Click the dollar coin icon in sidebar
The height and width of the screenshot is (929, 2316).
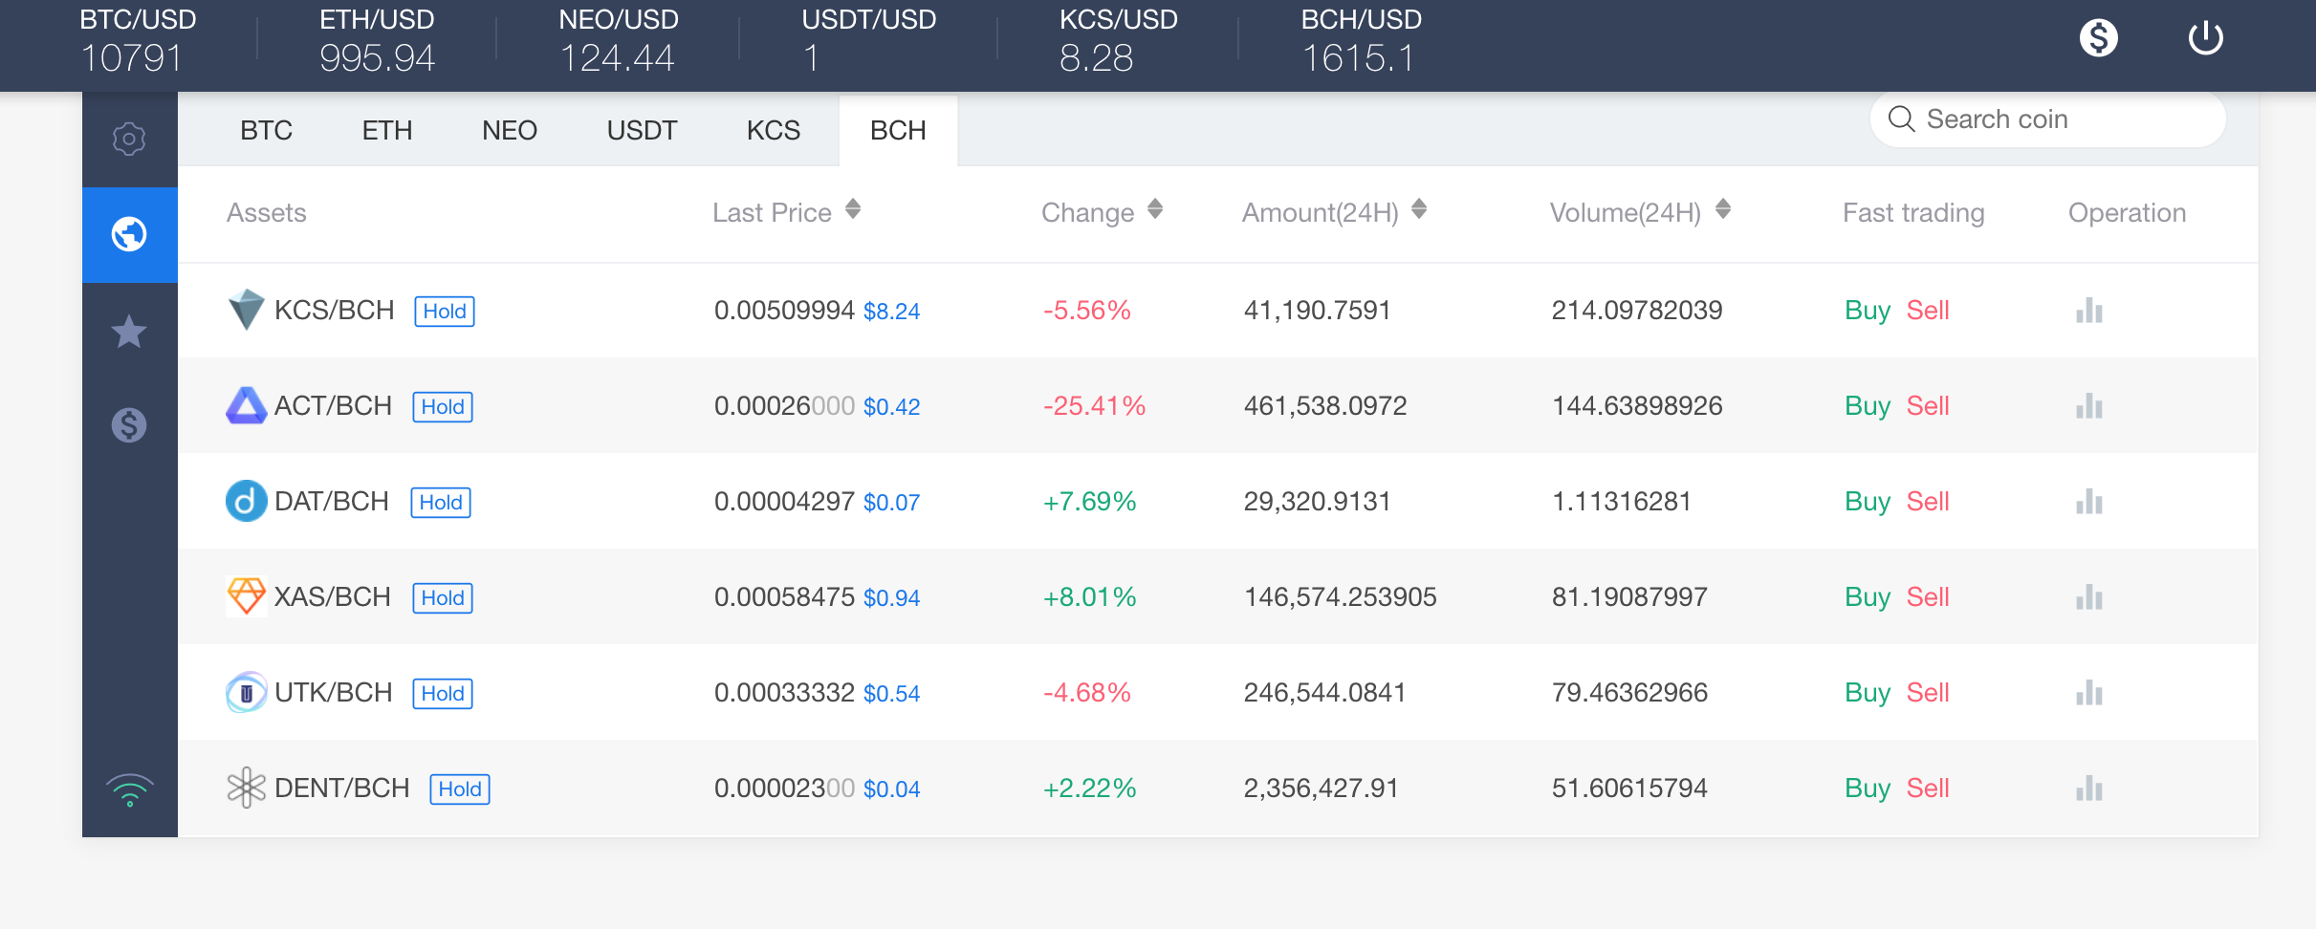[129, 424]
